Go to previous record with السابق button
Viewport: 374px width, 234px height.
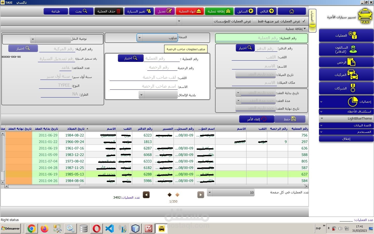click(245, 11)
